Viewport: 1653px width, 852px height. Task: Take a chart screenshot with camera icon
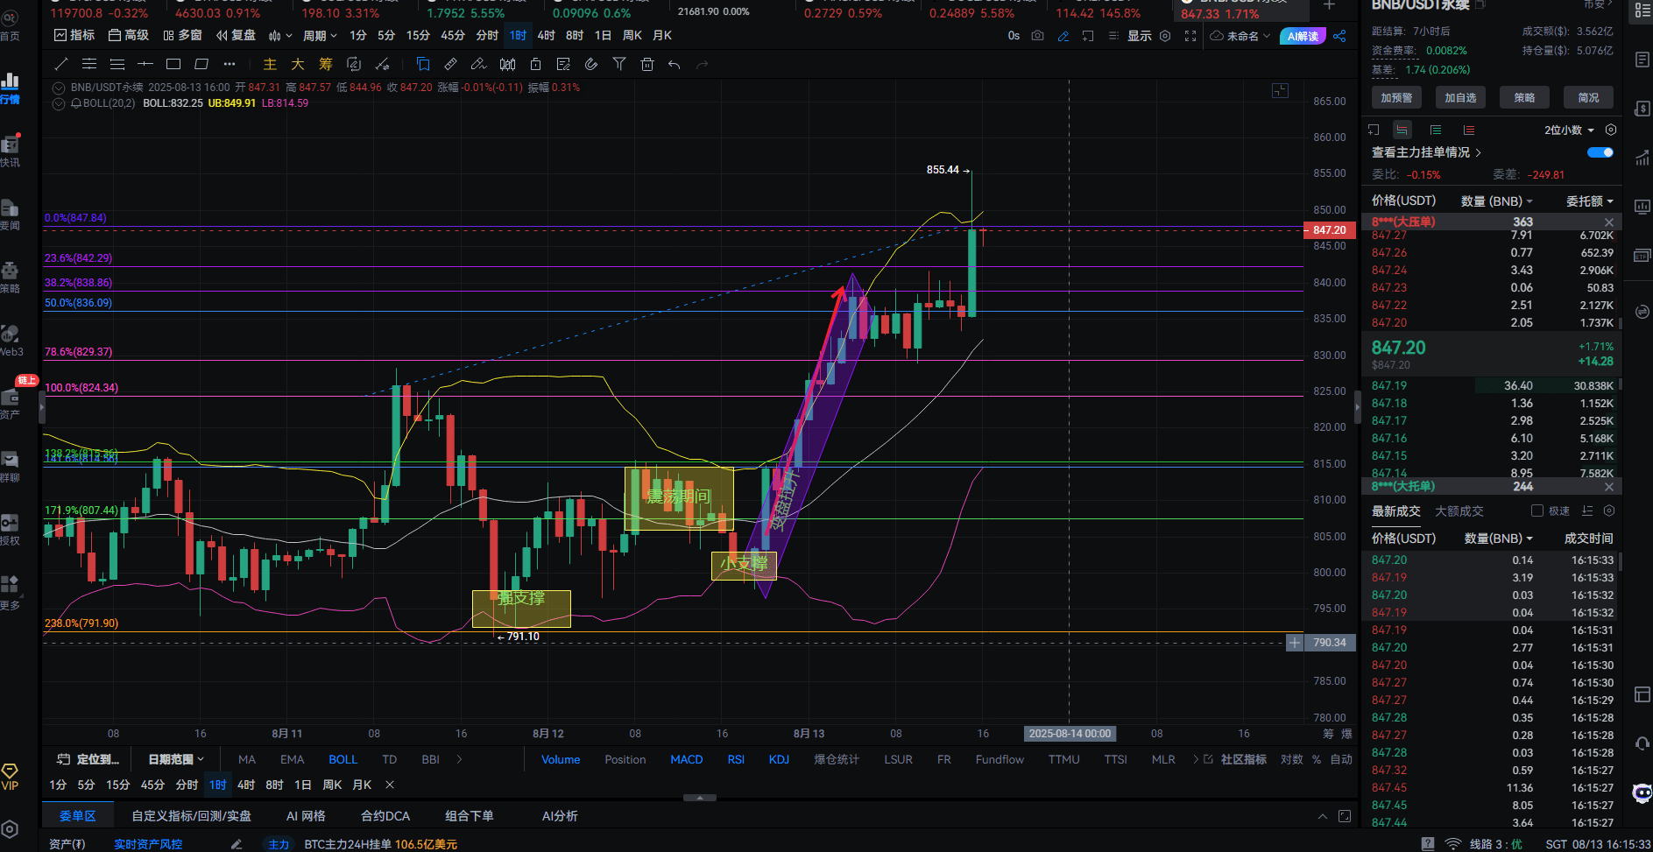pos(1038,36)
